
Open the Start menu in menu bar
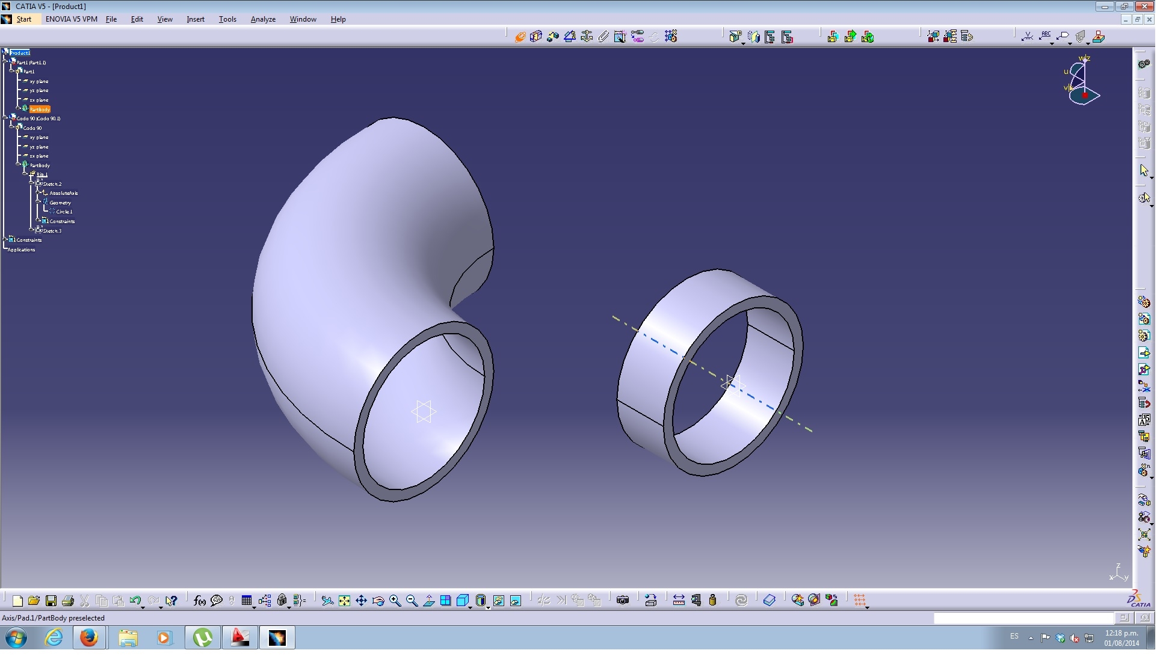[24, 20]
